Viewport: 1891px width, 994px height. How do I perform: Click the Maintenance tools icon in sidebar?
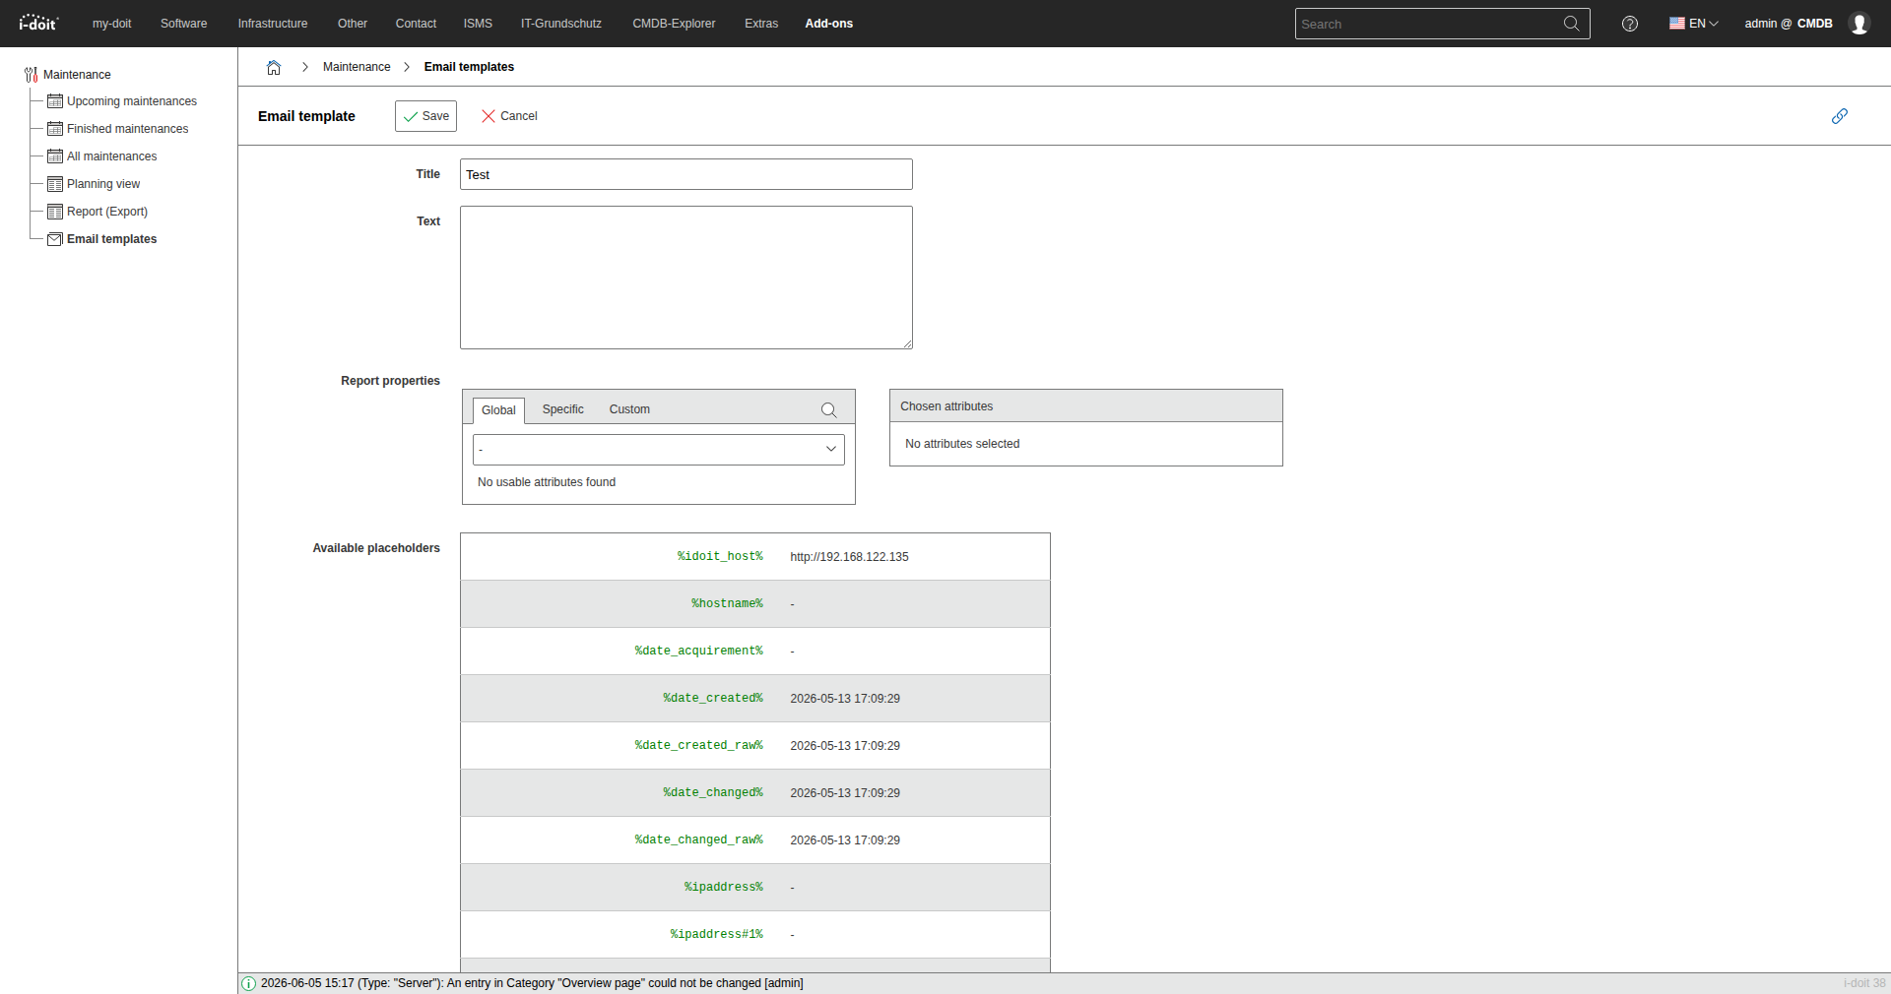tap(32, 75)
